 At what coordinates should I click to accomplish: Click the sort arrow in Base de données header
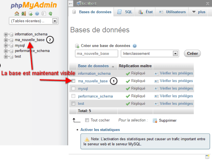coord(113,66)
